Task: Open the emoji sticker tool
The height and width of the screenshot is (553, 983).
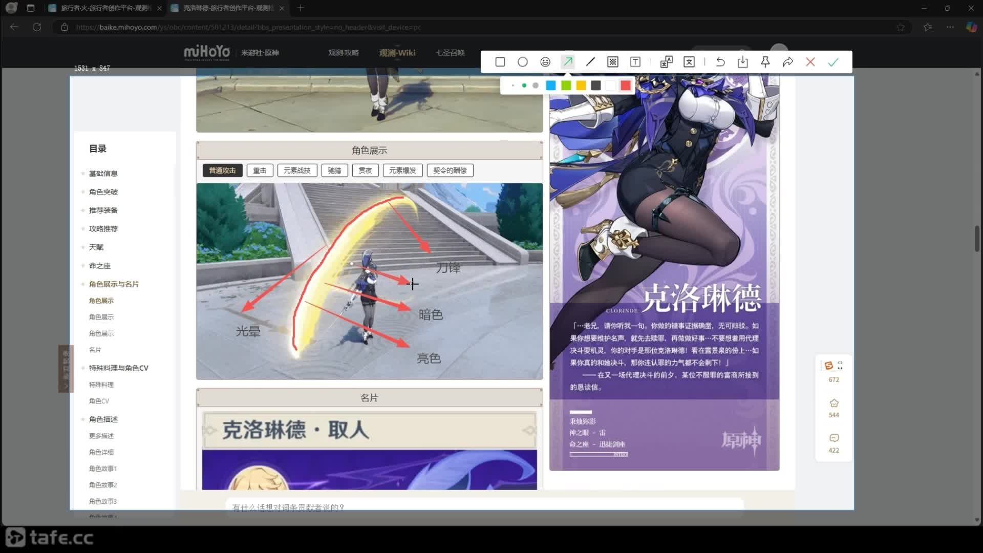Action: tap(545, 62)
